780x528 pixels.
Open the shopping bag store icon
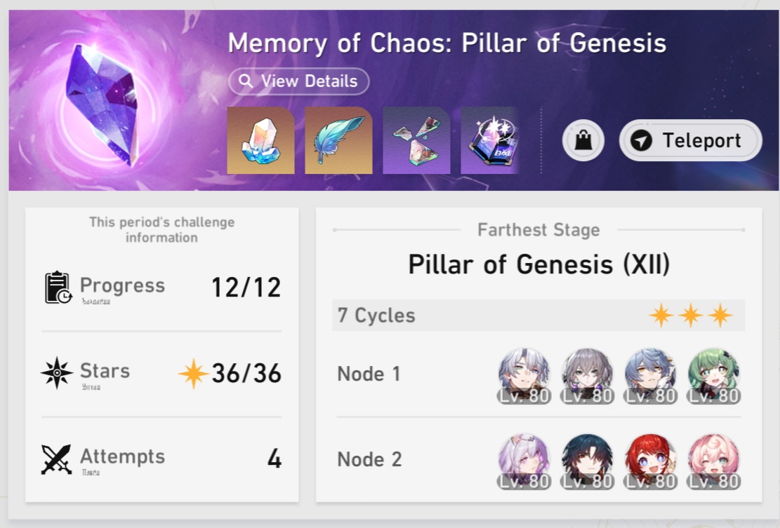[583, 140]
